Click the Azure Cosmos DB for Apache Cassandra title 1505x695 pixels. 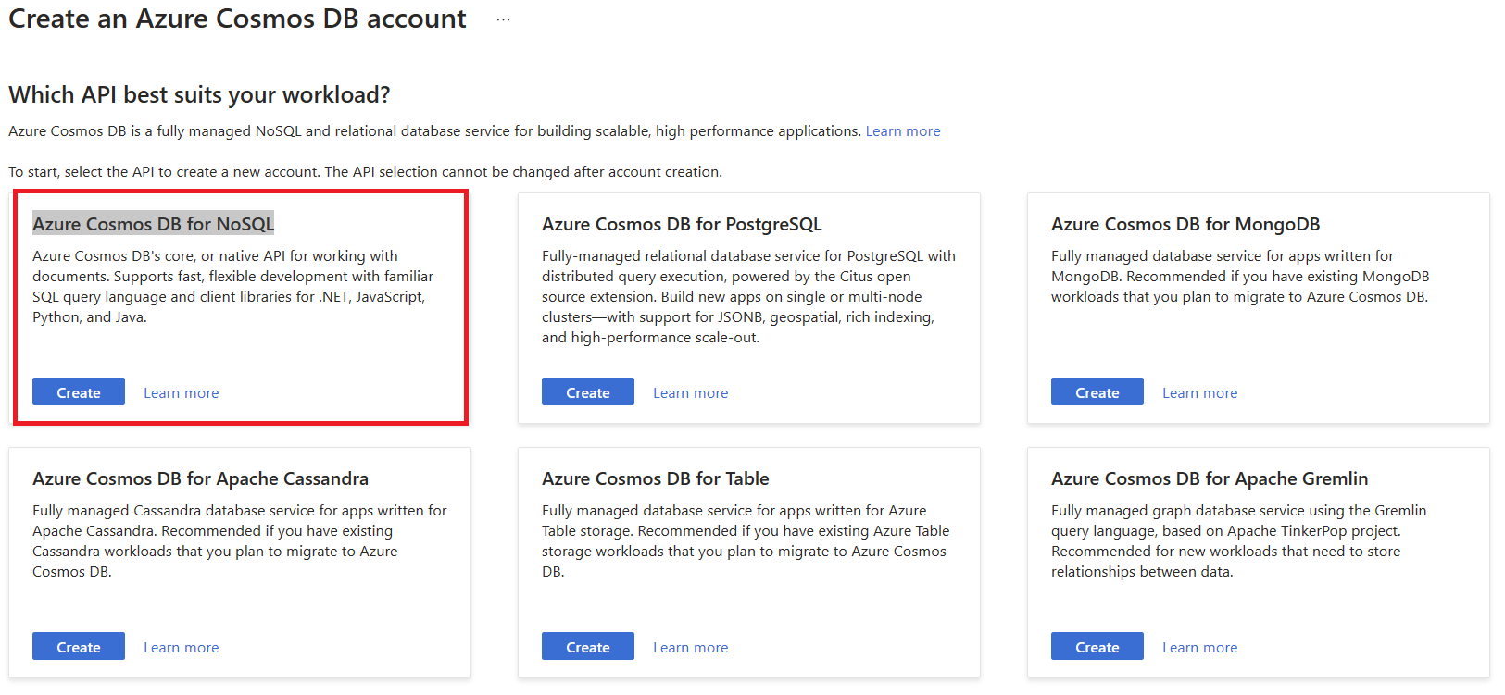200,478
